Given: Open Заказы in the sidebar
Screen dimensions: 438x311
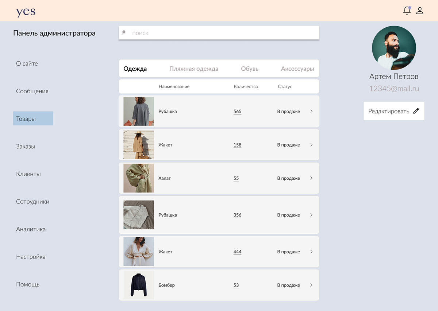Looking at the screenshot, I should click(26, 146).
